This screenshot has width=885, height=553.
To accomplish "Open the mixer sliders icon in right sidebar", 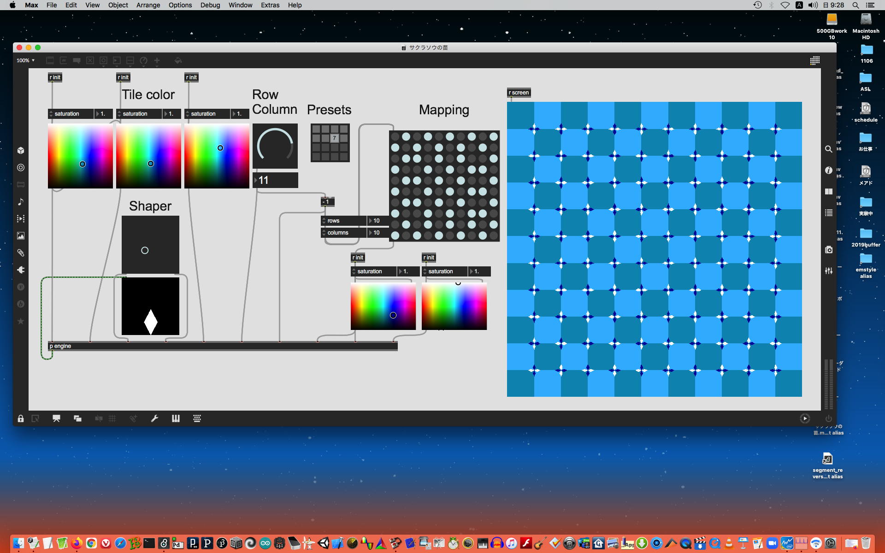I will click(x=828, y=271).
